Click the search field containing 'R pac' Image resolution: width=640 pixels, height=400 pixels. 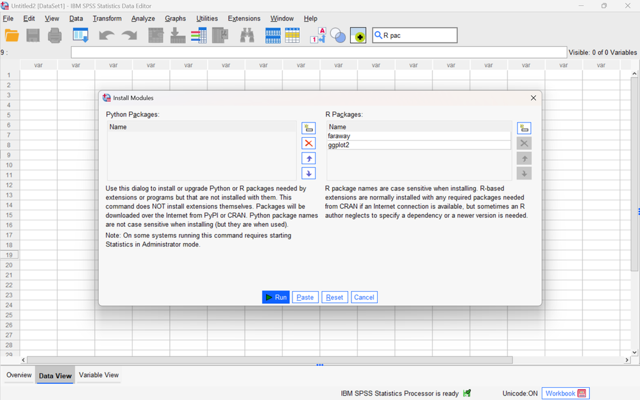pyautogui.click(x=415, y=35)
